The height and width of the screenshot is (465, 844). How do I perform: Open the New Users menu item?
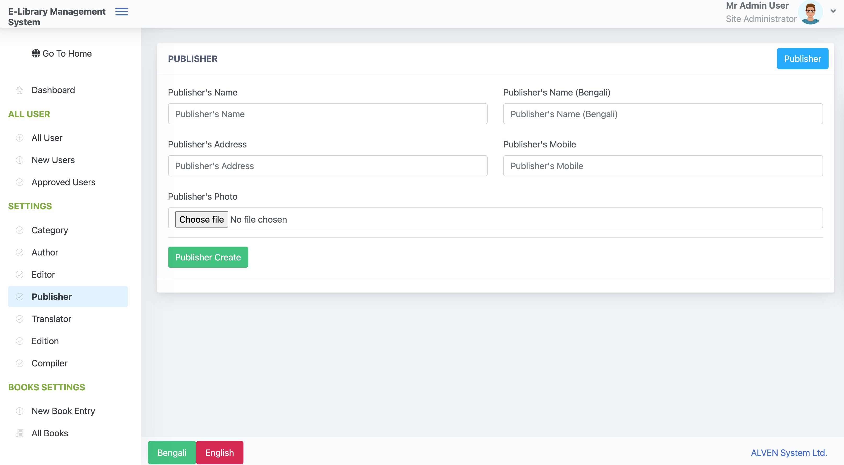(68, 160)
